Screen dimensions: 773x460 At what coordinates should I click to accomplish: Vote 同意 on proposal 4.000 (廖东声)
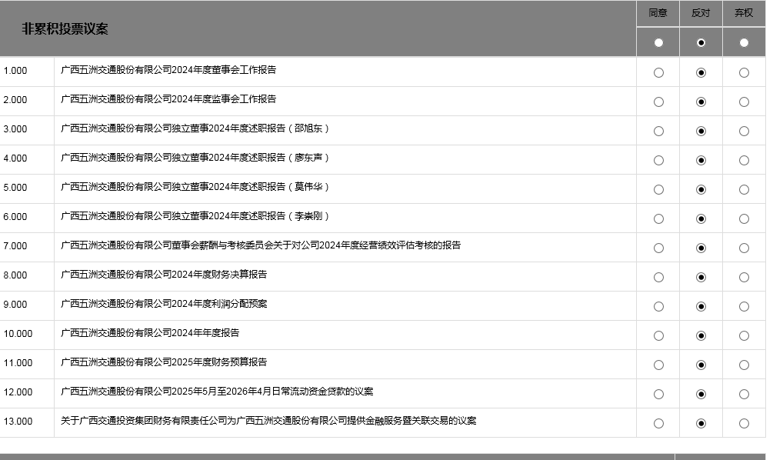tap(658, 161)
